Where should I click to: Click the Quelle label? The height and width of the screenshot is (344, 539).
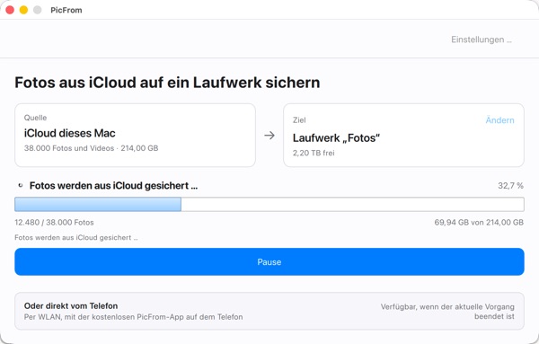[x=35, y=118]
